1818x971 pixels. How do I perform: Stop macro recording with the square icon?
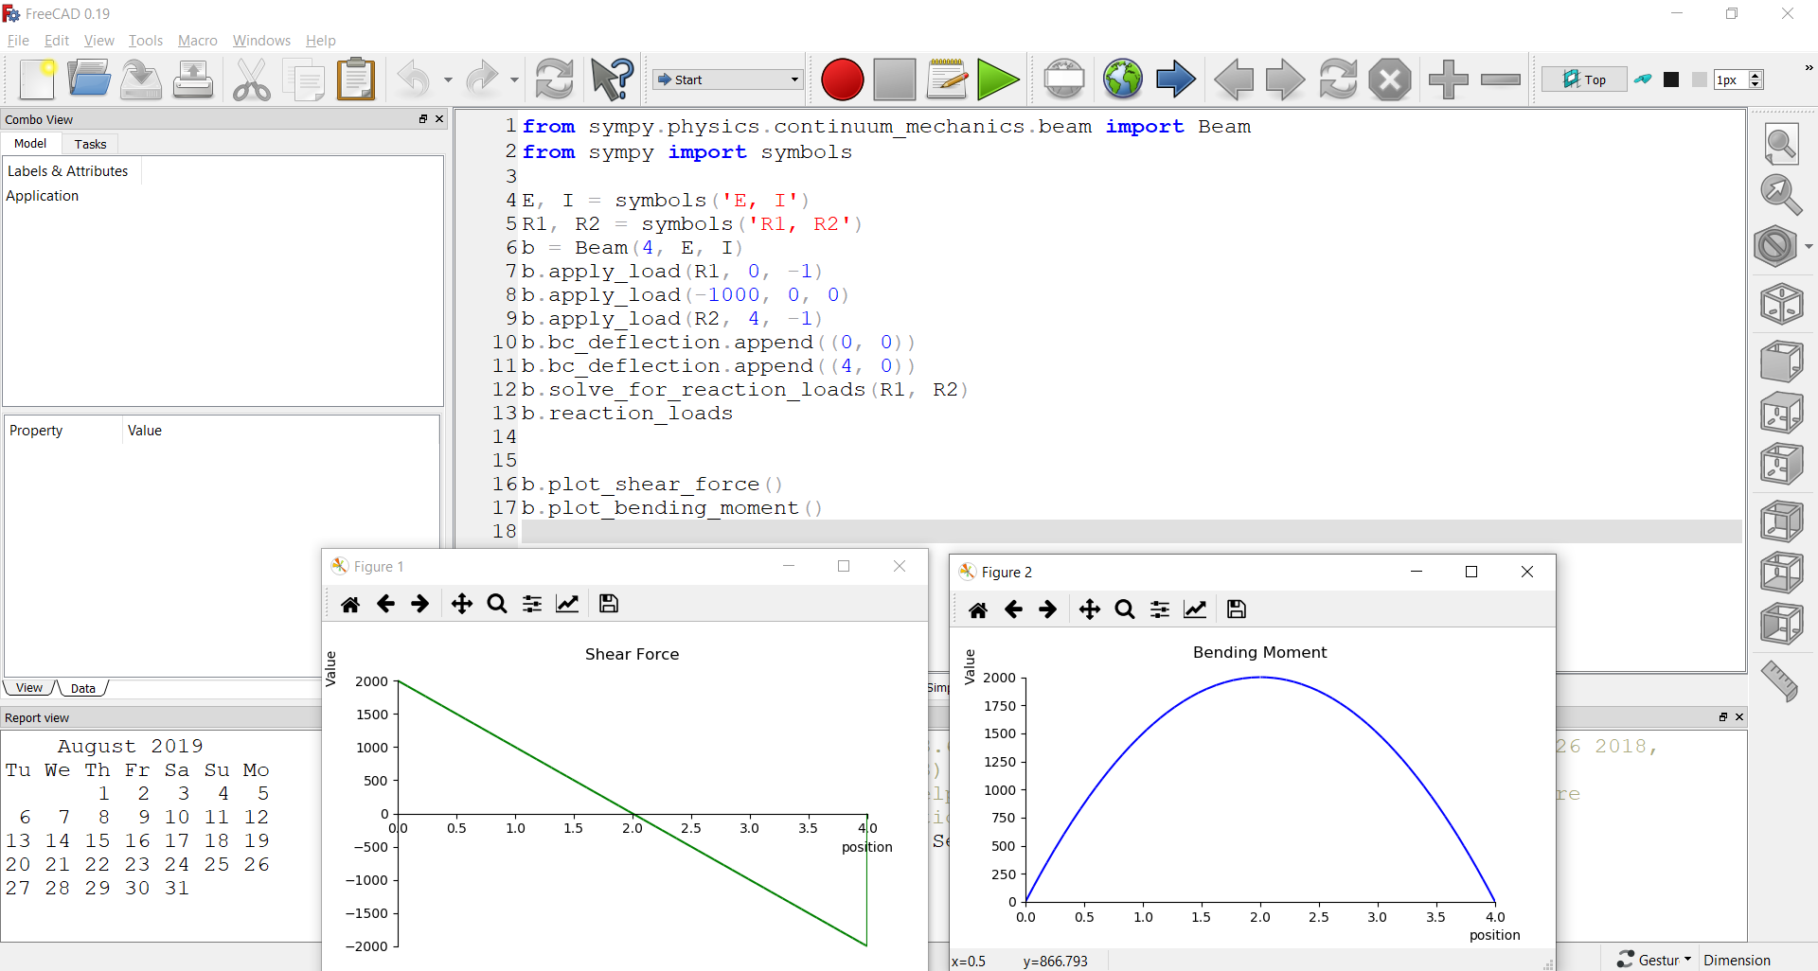(895, 79)
